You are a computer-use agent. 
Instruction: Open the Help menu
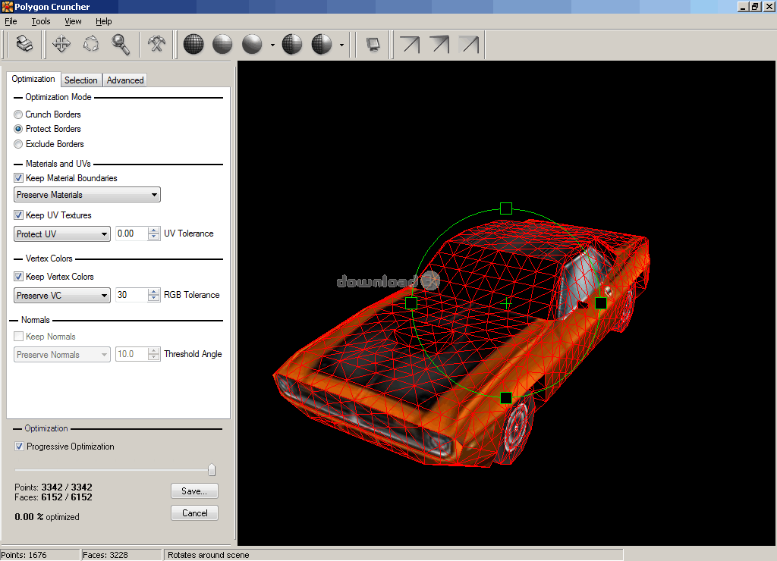pyautogui.click(x=103, y=21)
